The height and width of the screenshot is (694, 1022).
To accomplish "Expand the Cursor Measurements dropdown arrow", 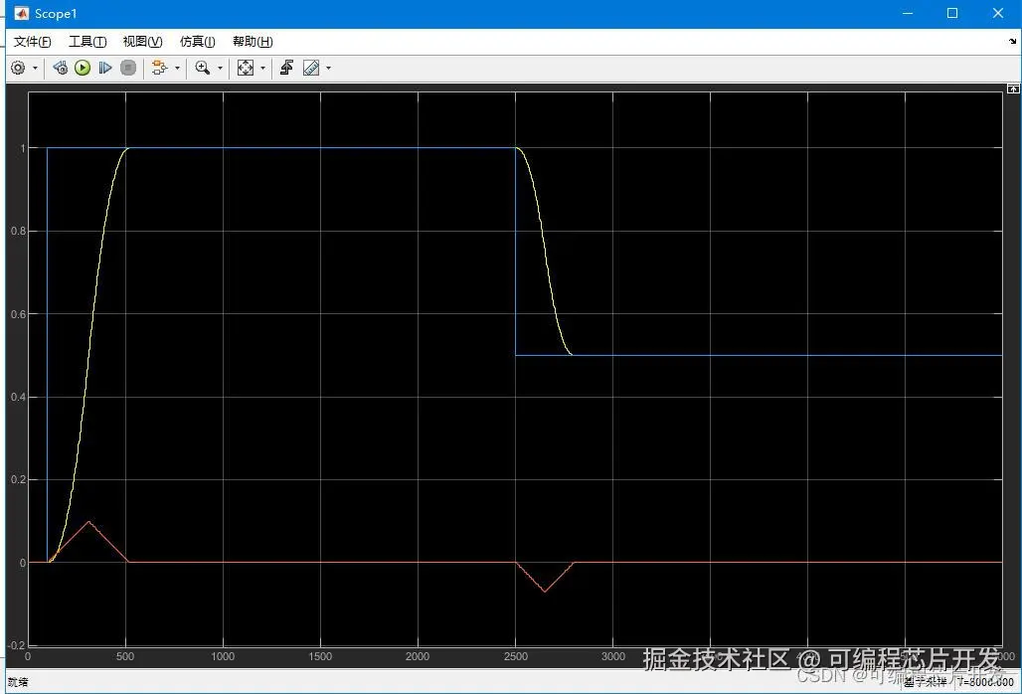I will tap(328, 68).
